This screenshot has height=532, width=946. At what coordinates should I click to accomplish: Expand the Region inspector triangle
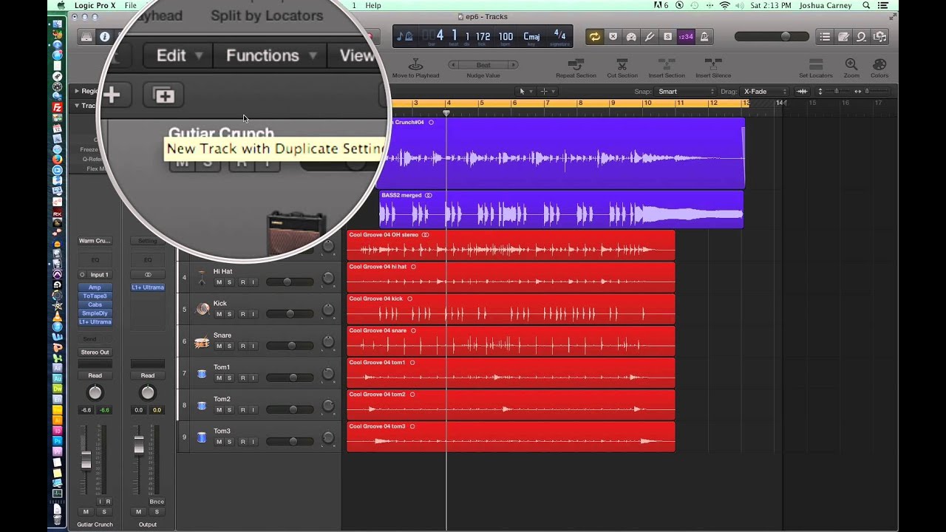pos(76,92)
